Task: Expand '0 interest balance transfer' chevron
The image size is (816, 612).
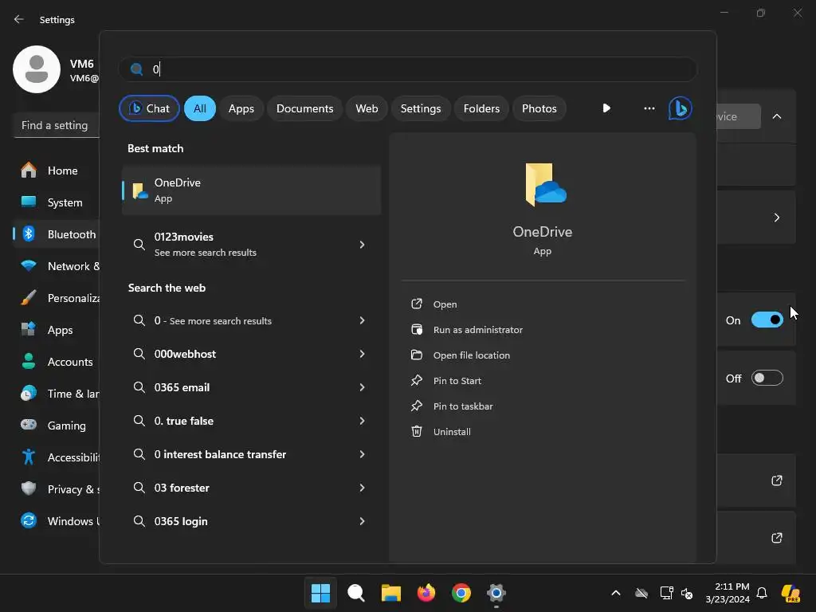Action: coord(363,454)
